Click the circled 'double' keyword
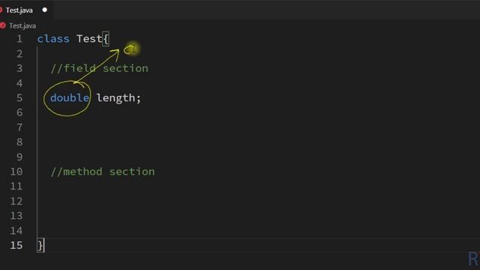Viewport: 480px width, 270px height. point(70,98)
